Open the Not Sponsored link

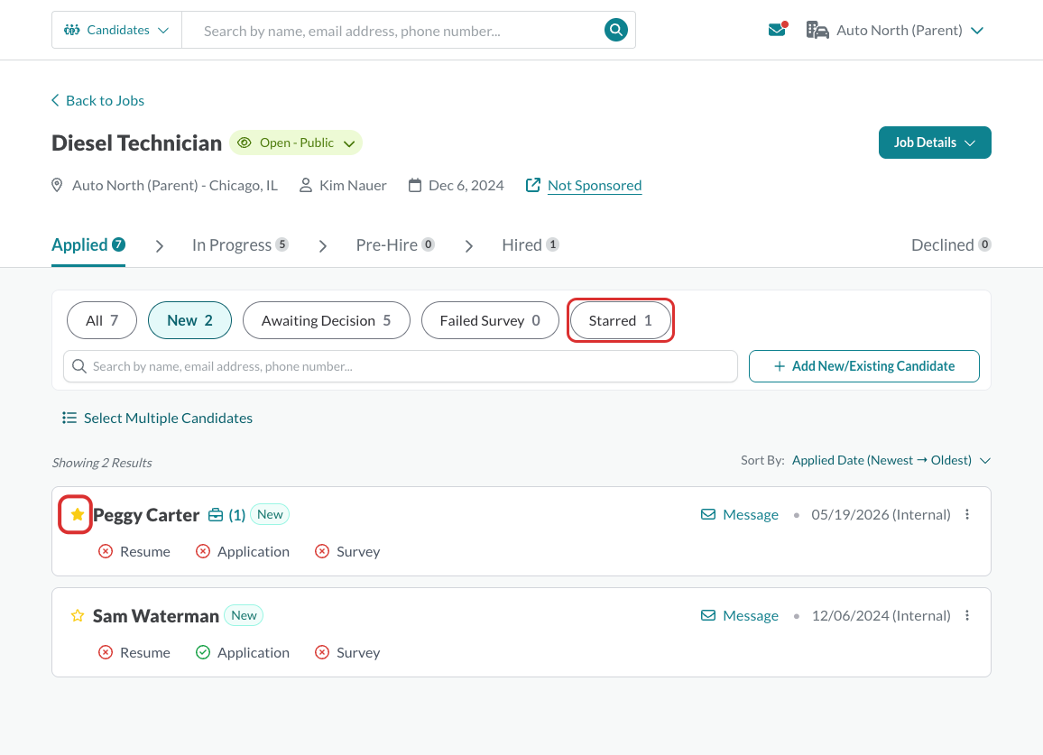point(595,186)
